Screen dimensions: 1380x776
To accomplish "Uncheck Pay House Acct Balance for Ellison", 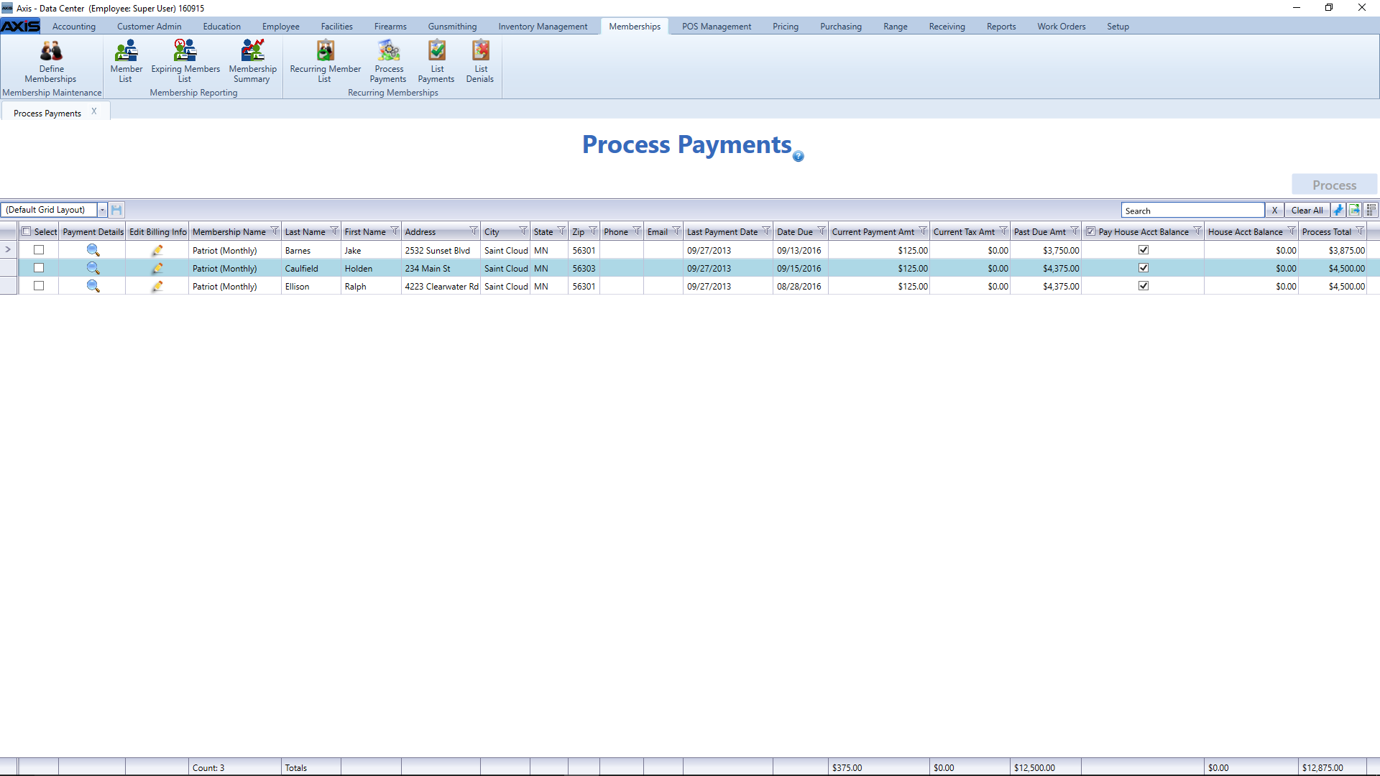I will click(1144, 286).
